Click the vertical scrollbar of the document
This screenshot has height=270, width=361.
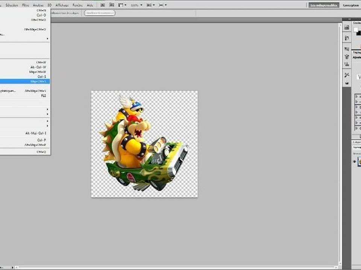[x=340, y=144]
